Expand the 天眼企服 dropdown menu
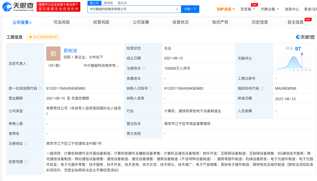 click(x=270, y=9)
